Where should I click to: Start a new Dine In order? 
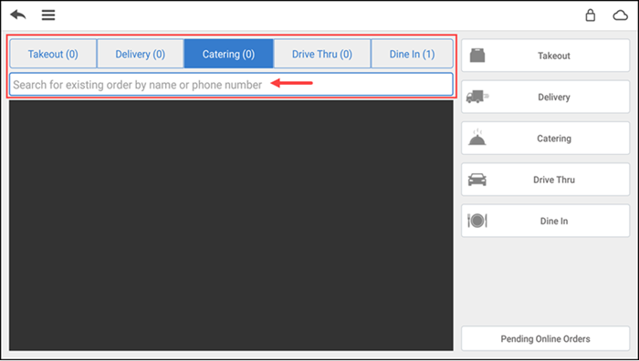pyautogui.click(x=545, y=221)
